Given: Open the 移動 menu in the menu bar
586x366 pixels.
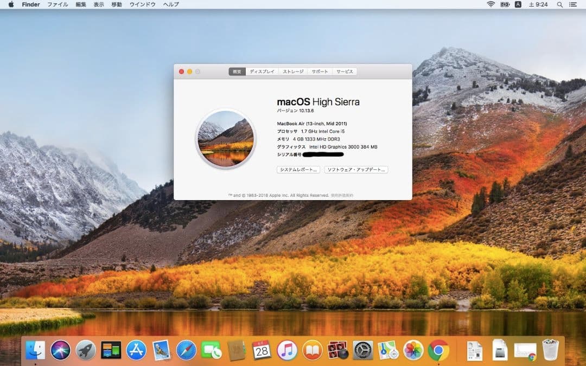Looking at the screenshot, I should [116, 4].
